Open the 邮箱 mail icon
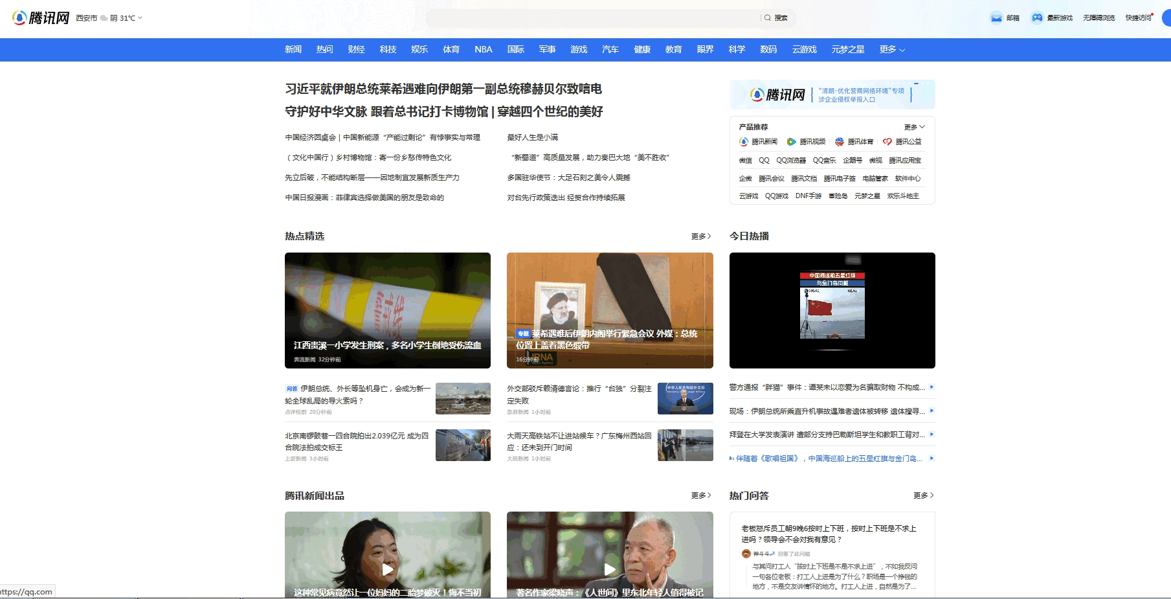1171x599 pixels. coord(996,18)
